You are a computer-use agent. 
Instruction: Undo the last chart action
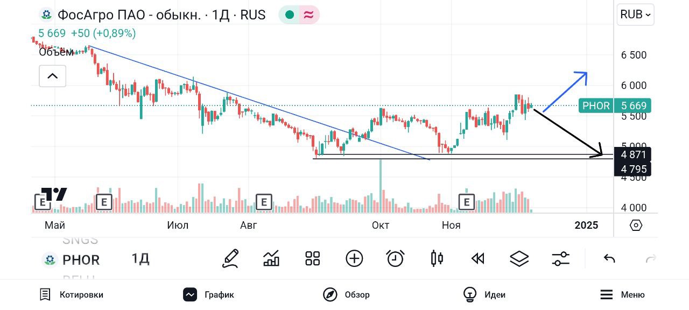(609, 259)
